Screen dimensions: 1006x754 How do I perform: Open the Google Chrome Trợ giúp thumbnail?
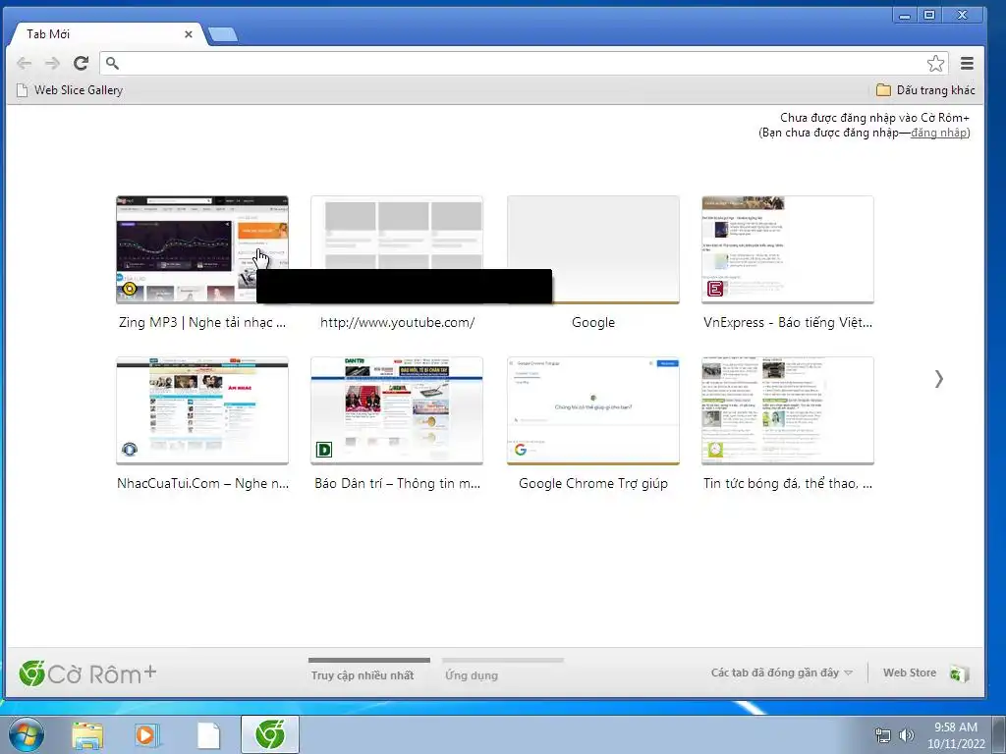point(592,410)
